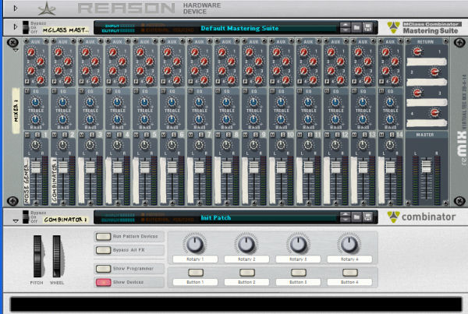The height and width of the screenshot is (314, 468).
Task: Click the COMBINATOR 1 device name label
Action: pyautogui.click(x=66, y=220)
